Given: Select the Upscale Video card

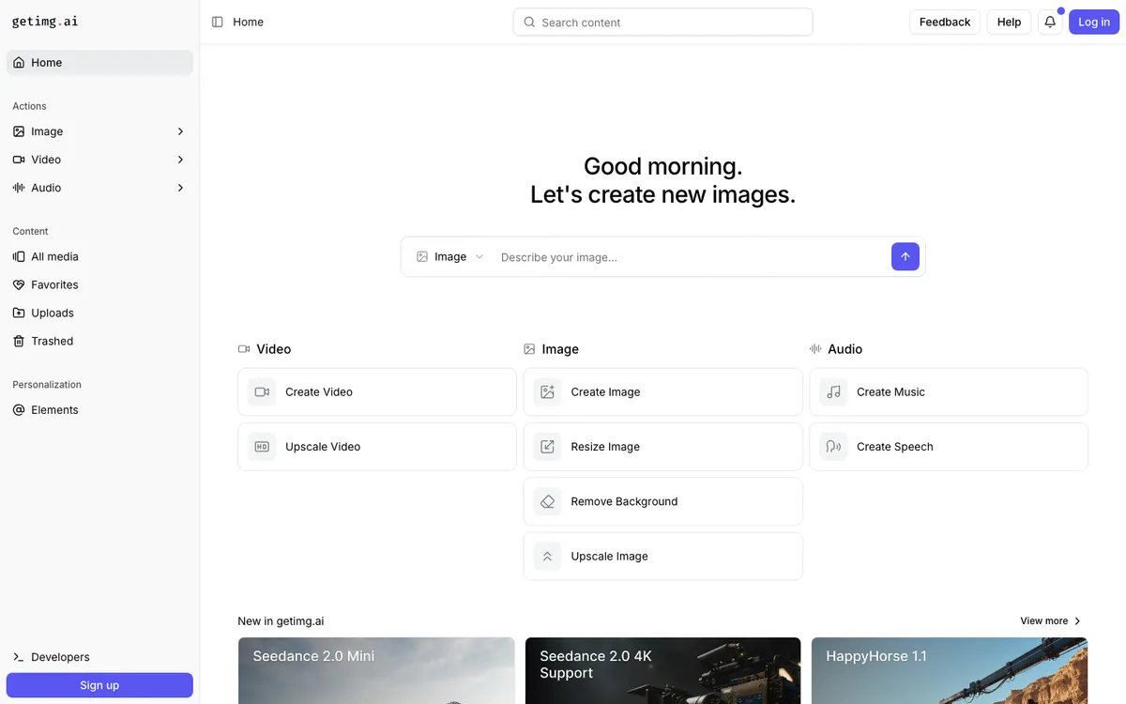Looking at the screenshot, I should 377,447.
